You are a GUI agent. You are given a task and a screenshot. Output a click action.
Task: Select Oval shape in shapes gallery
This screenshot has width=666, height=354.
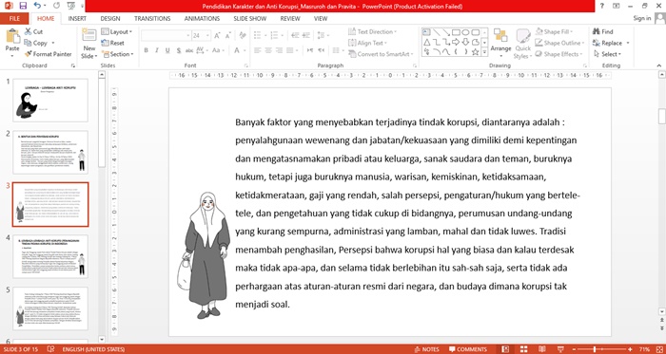[x=465, y=32]
